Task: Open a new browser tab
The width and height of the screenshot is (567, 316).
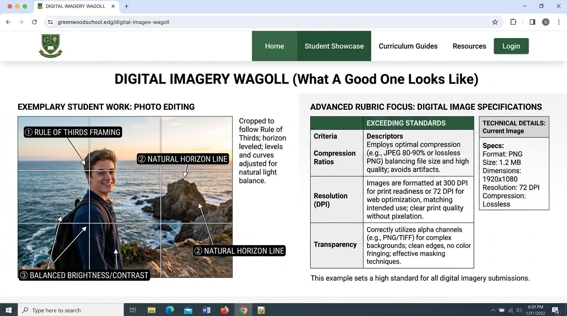Action: pyautogui.click(x=127, y=6)
